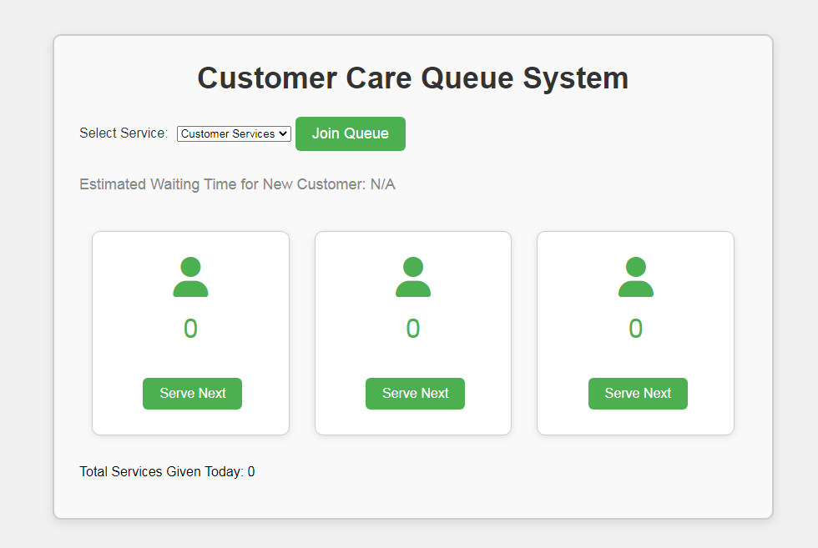Image resolution: width=818 pixels, height=548 pixels.
Task: Click the queue count on the middle card
Action: (x=413, y=328)
